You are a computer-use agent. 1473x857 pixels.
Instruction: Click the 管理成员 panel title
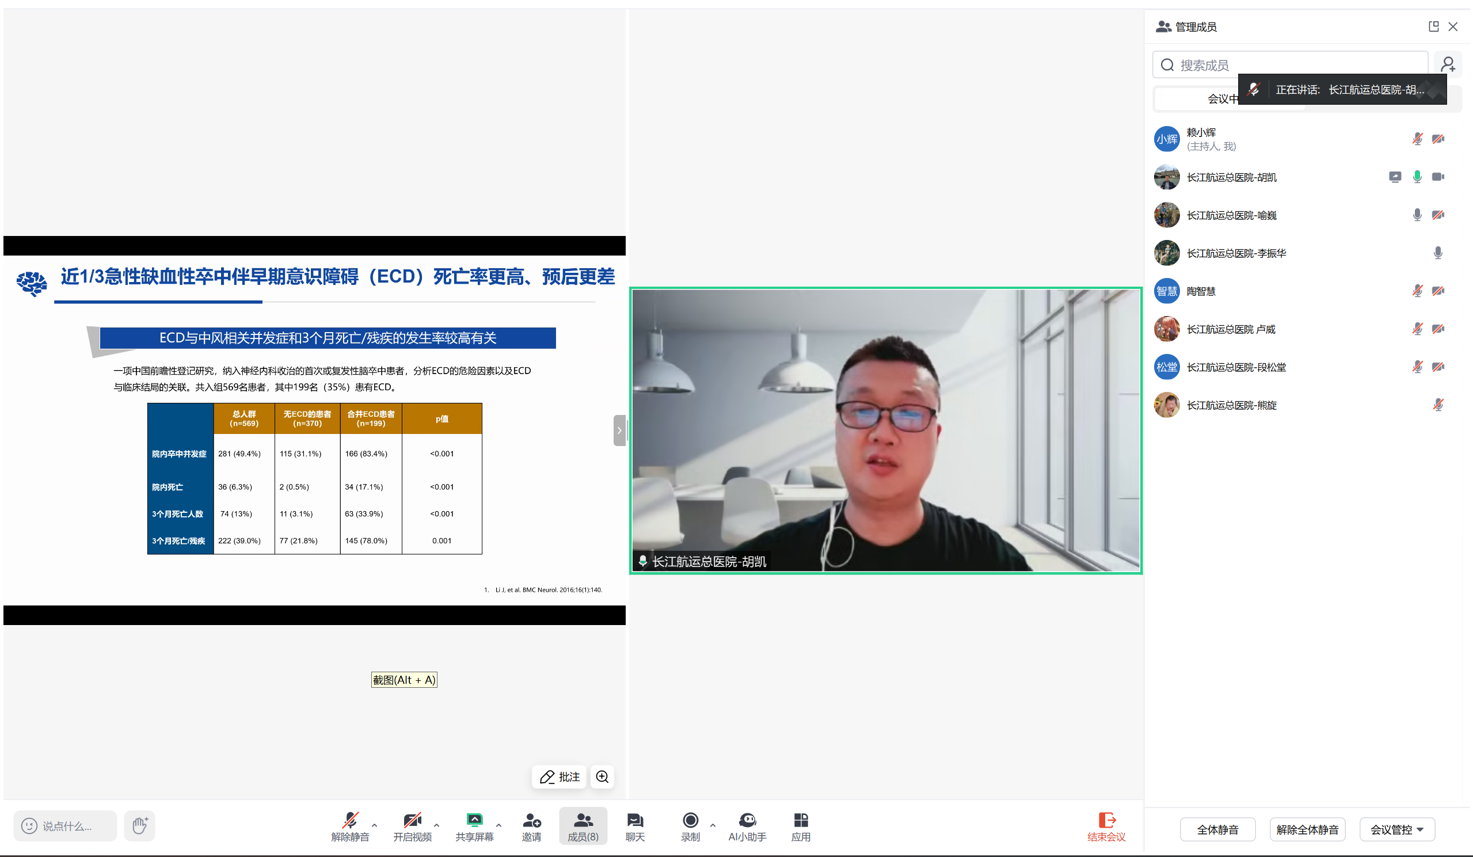click(1196, 27)
